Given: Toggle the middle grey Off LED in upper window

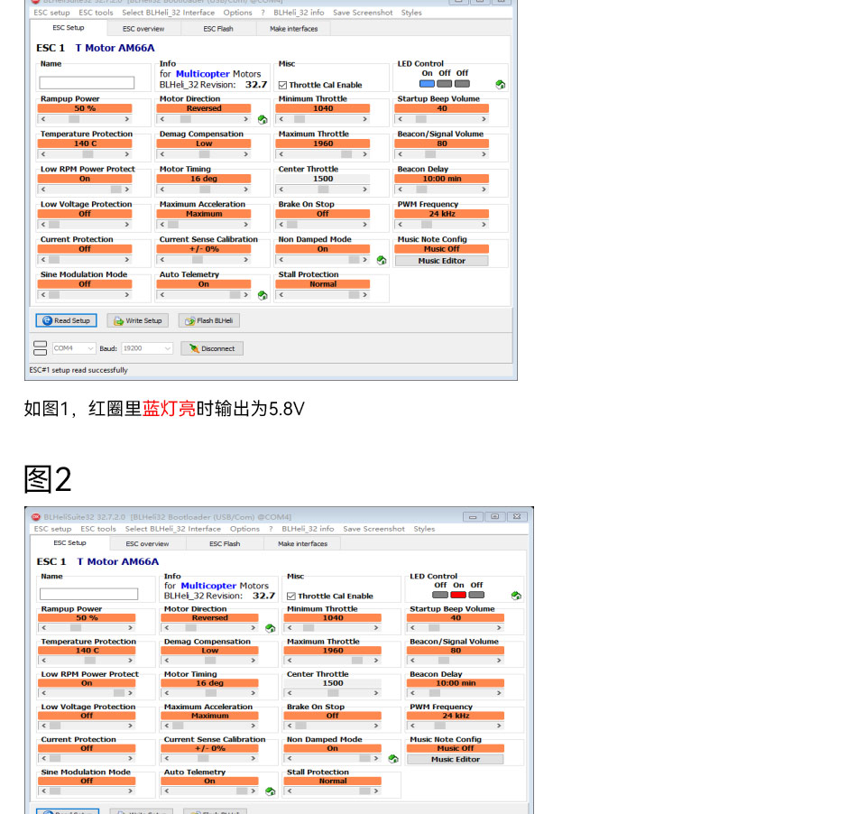Looking at the screenshot, I should tap(444, 84).
